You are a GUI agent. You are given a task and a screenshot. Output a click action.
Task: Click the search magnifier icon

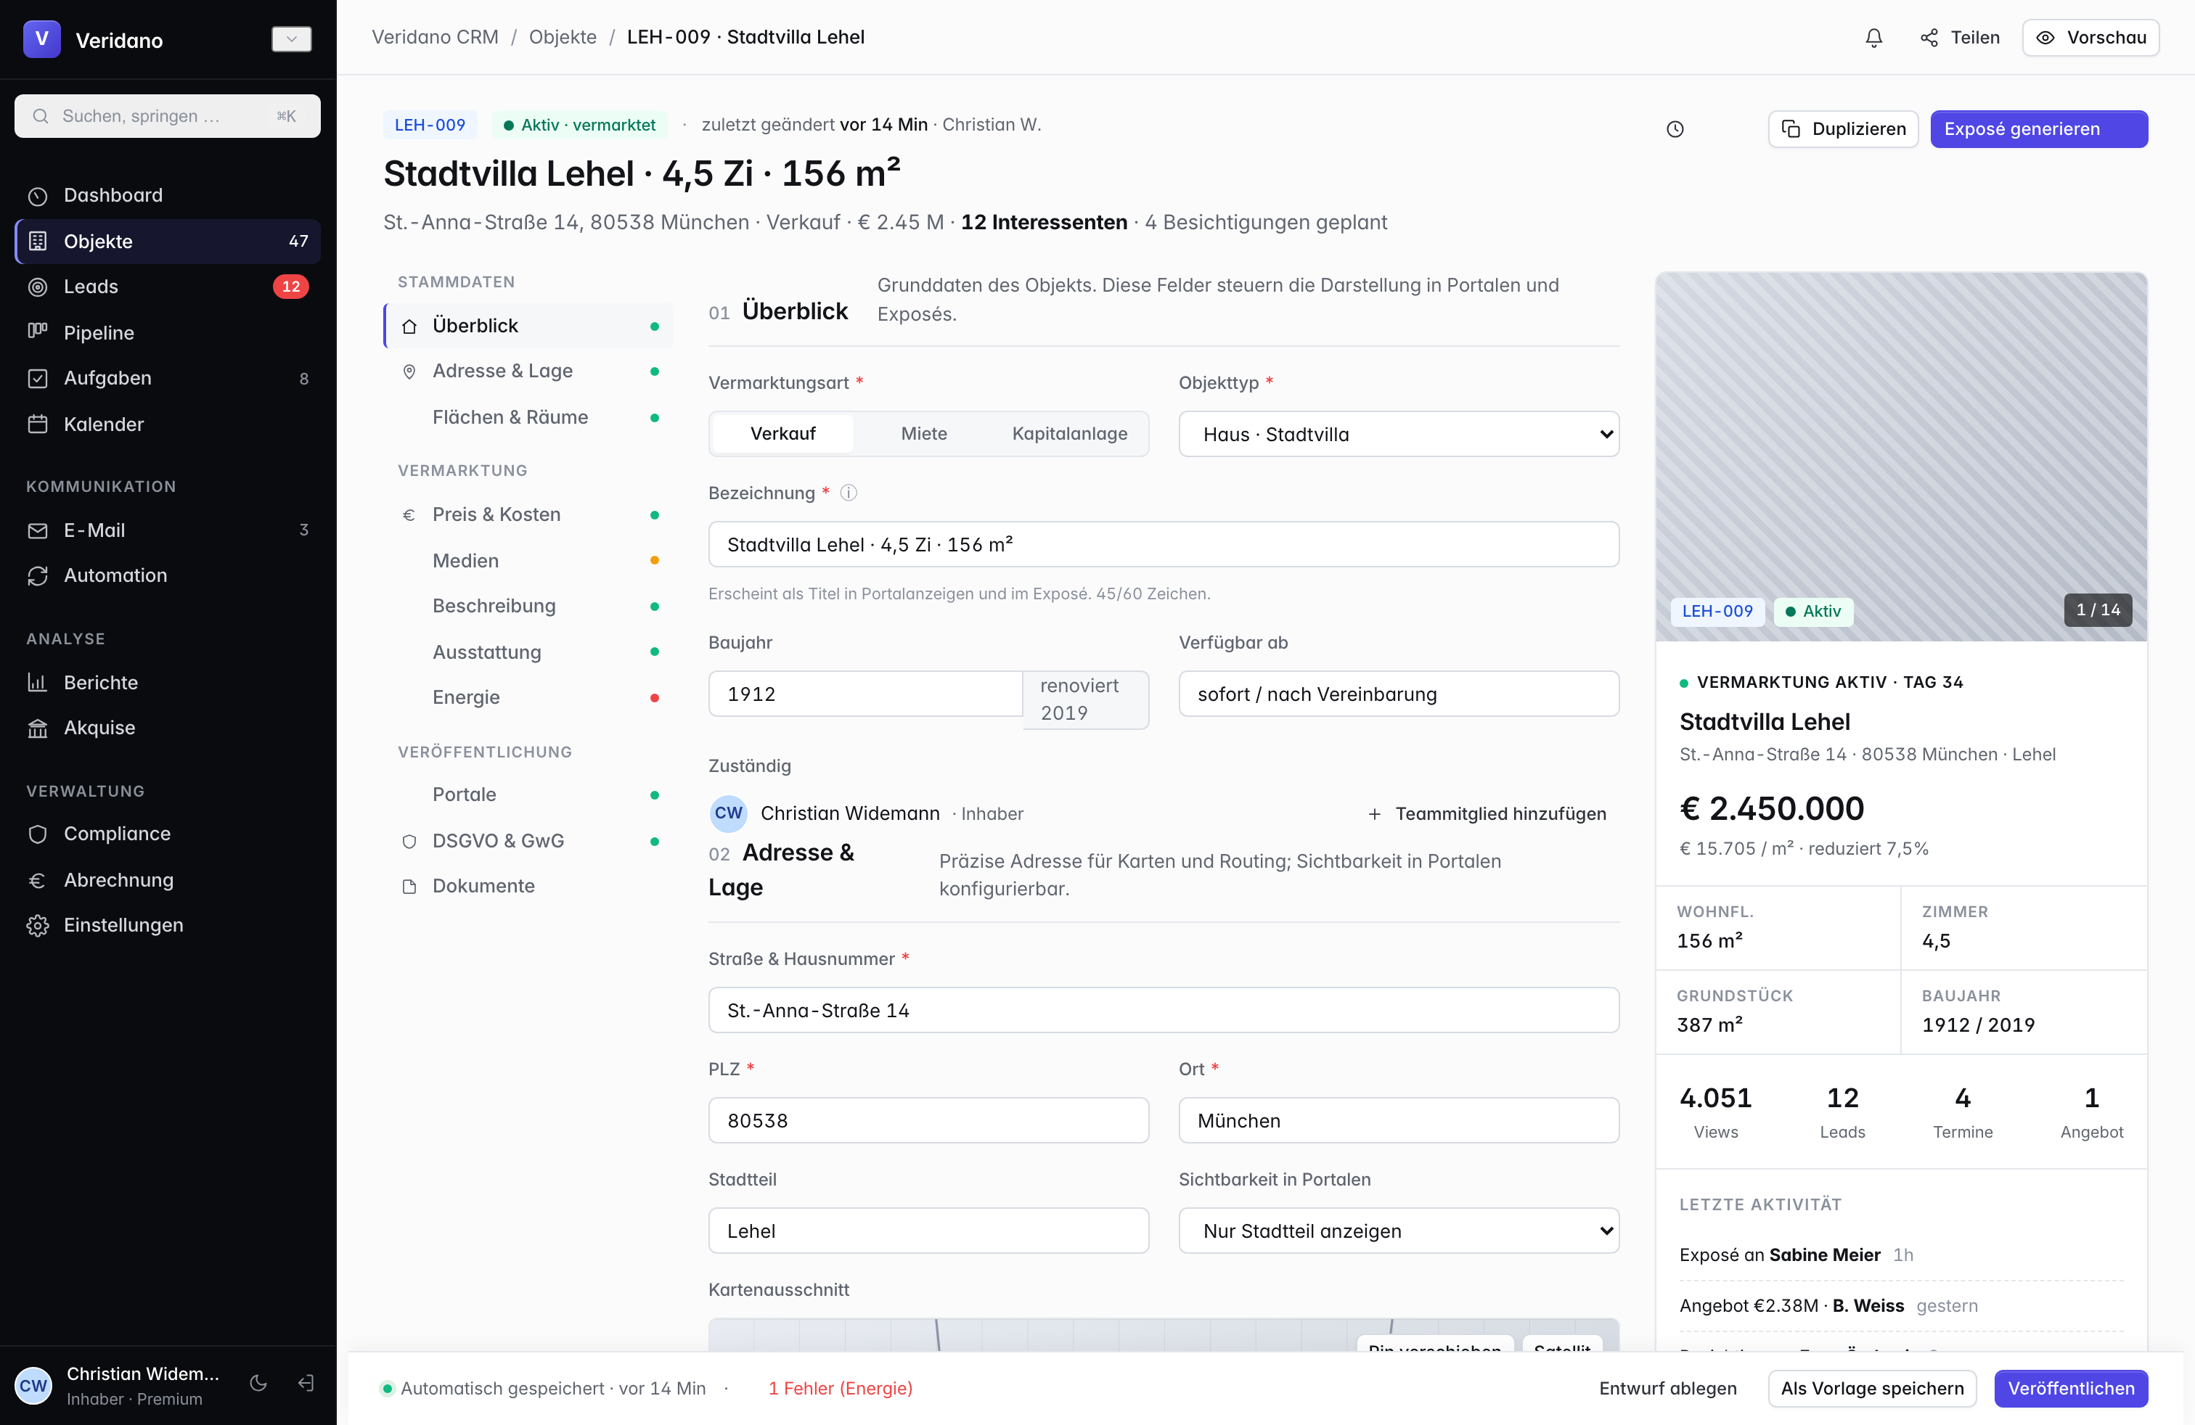(41, 116)
